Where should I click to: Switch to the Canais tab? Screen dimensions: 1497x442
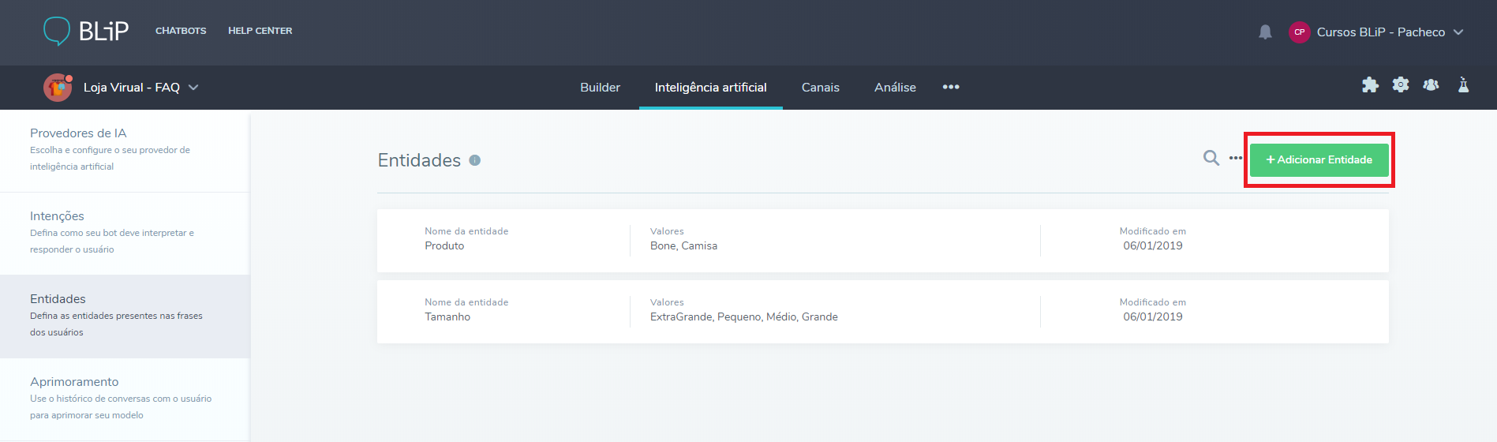click(820, 88)
